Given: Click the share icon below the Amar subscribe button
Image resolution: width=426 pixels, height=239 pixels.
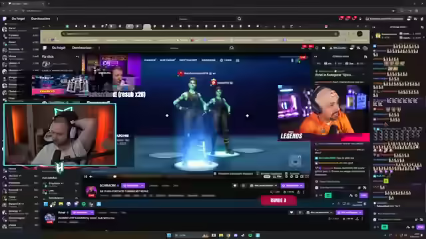Looking at the screenshot, I should 357,218.
